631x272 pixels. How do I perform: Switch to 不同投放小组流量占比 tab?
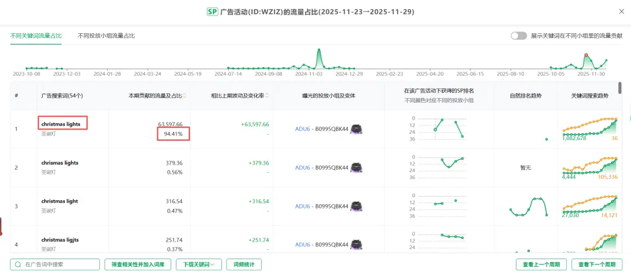pyautogui.click(x=106, y=36)
